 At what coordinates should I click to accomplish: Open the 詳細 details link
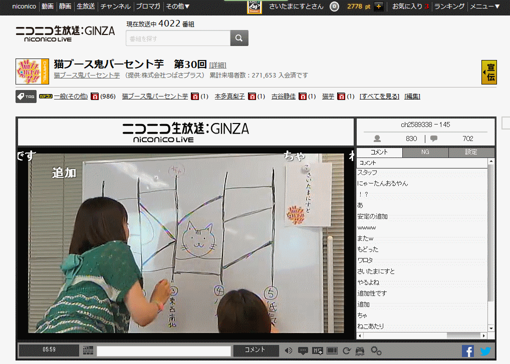tap(217, 65)
